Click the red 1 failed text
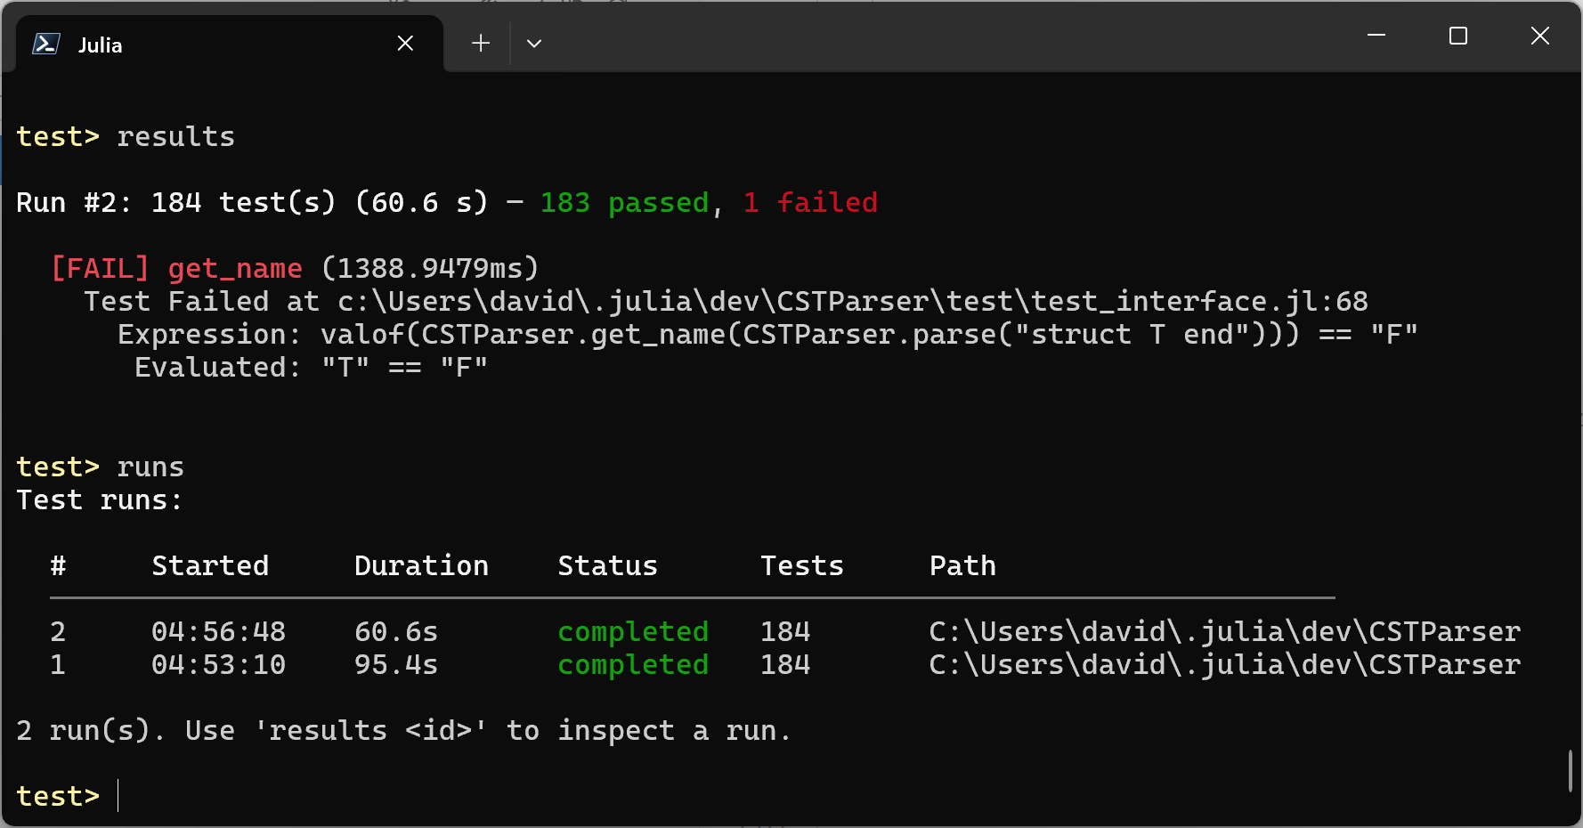The width and height of the screenshot is (1583, 828). [809, 202]
